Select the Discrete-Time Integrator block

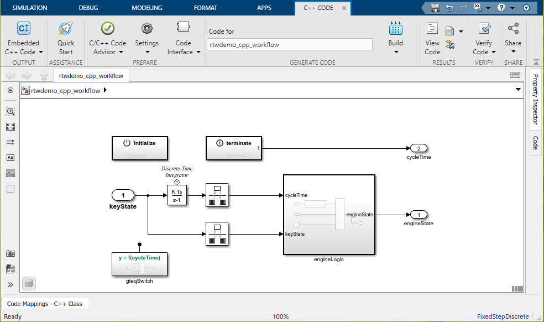pos(177,195)
